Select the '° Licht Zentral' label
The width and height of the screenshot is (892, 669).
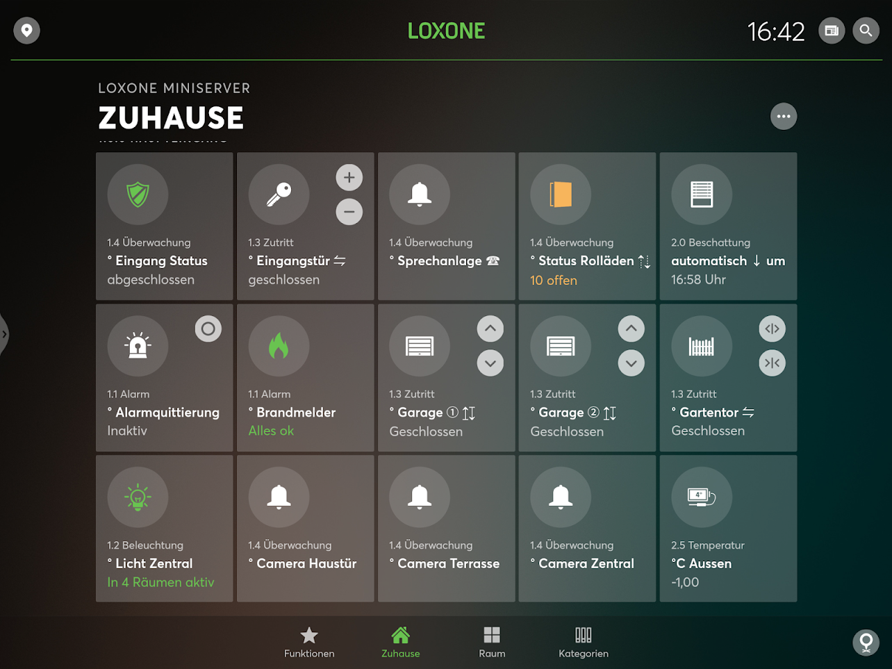150,564
